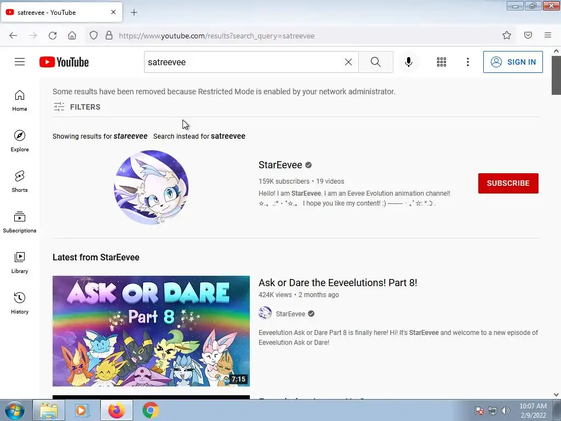The height and width of the screenshot is (421, 561).
Task: Go to Home in the sidebar
Action: pos(20,101)
